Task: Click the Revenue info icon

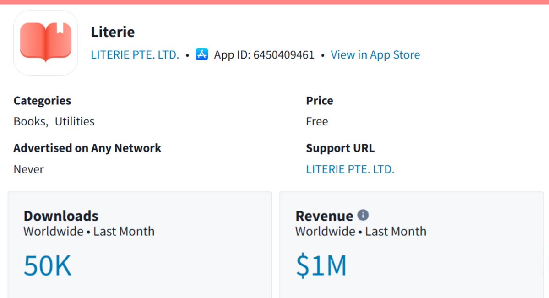Action: click(x=363, y=215)
